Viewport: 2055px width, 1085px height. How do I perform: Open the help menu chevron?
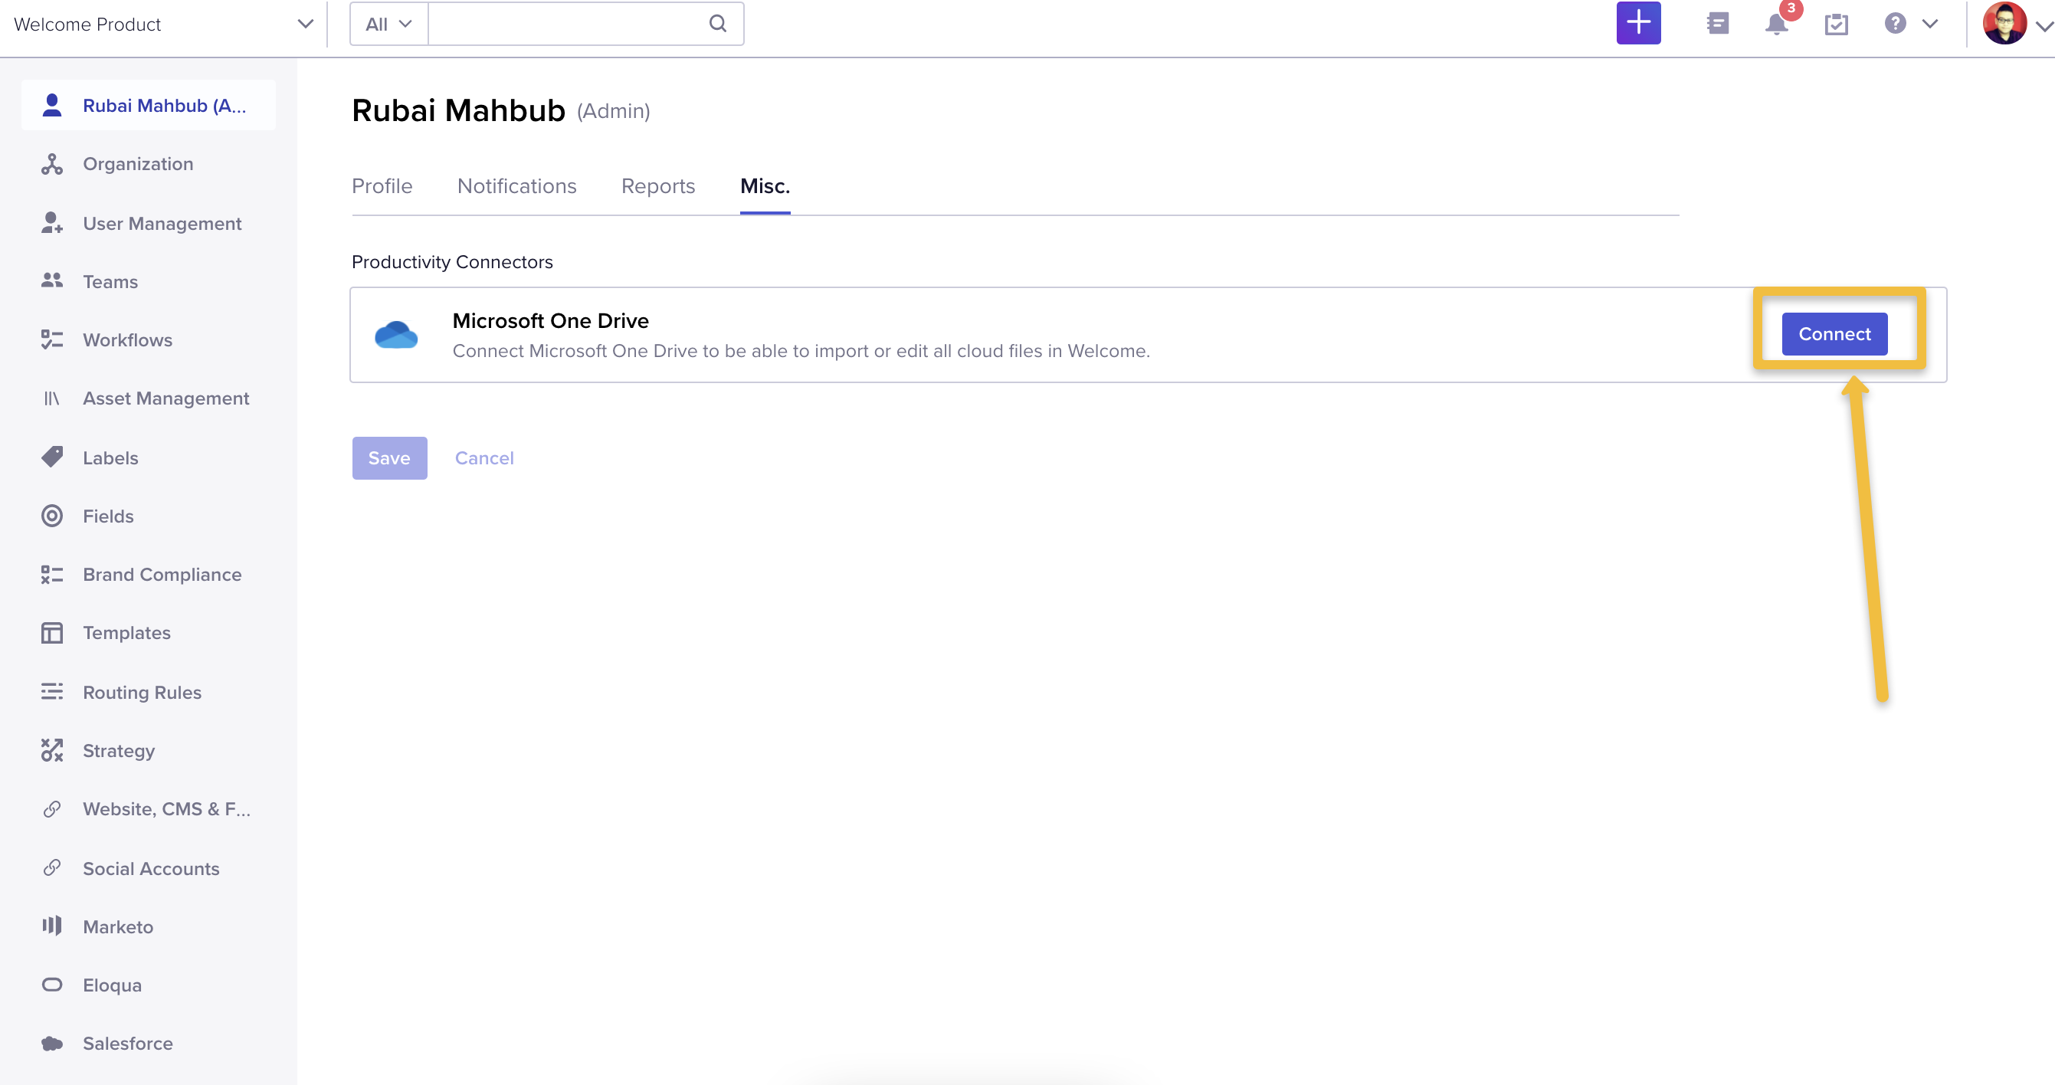[x=1931, y=25]
